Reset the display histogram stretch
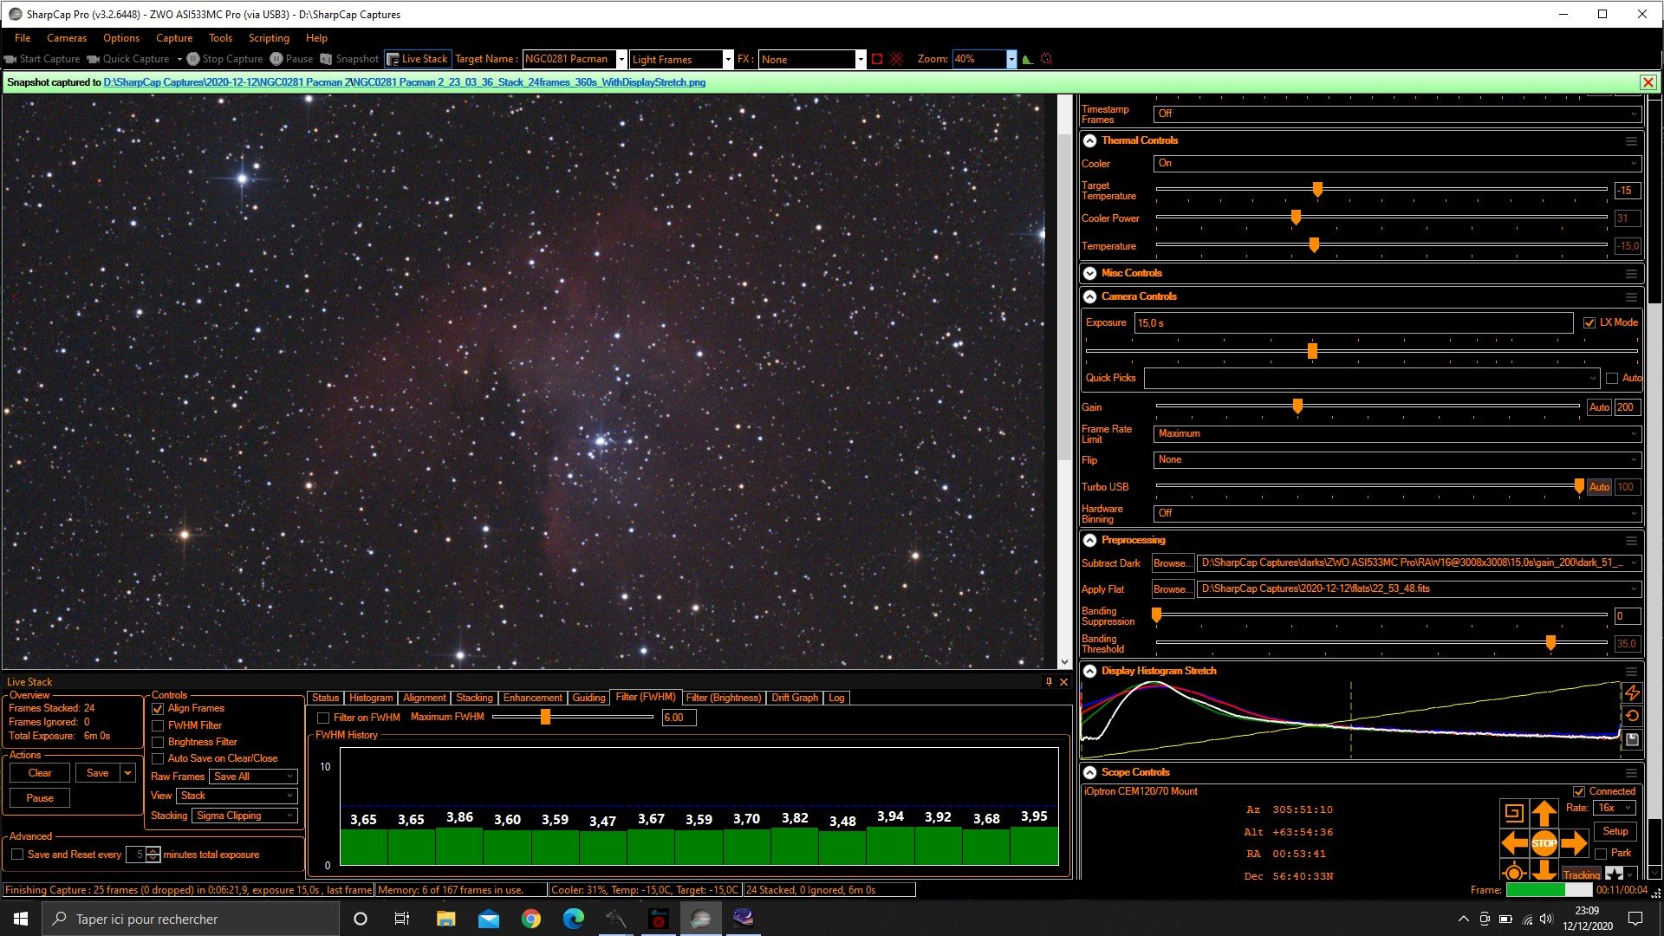This screenshot has height=936, width=1664. pyautogui.click(x=1632, y=716)
